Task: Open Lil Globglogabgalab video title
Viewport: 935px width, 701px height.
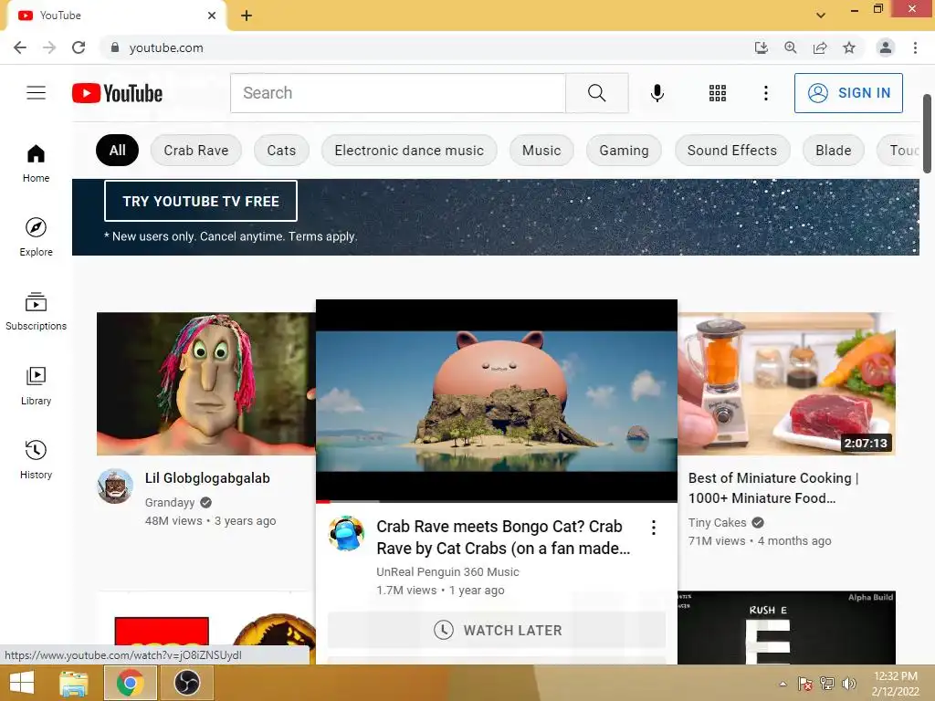Action: (207, 478)
